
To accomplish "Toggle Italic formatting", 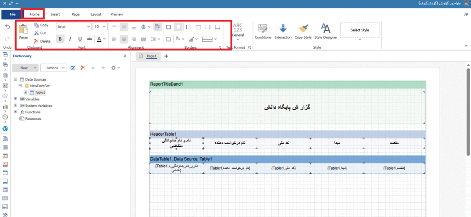I will [70, 39].
